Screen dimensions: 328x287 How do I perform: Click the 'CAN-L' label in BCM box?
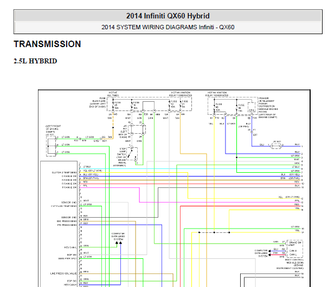tap(293, 255)
